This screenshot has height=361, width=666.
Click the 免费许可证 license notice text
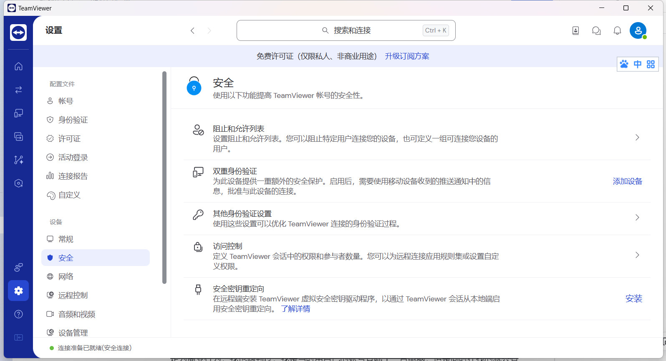[x=317, y=56]
